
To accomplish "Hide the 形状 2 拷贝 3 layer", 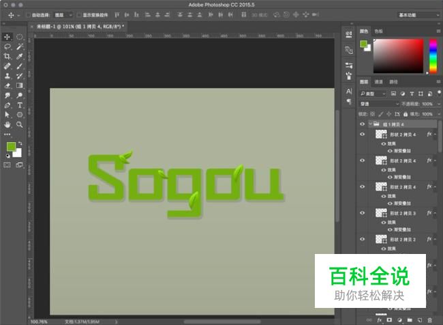I will click(363, 214).
